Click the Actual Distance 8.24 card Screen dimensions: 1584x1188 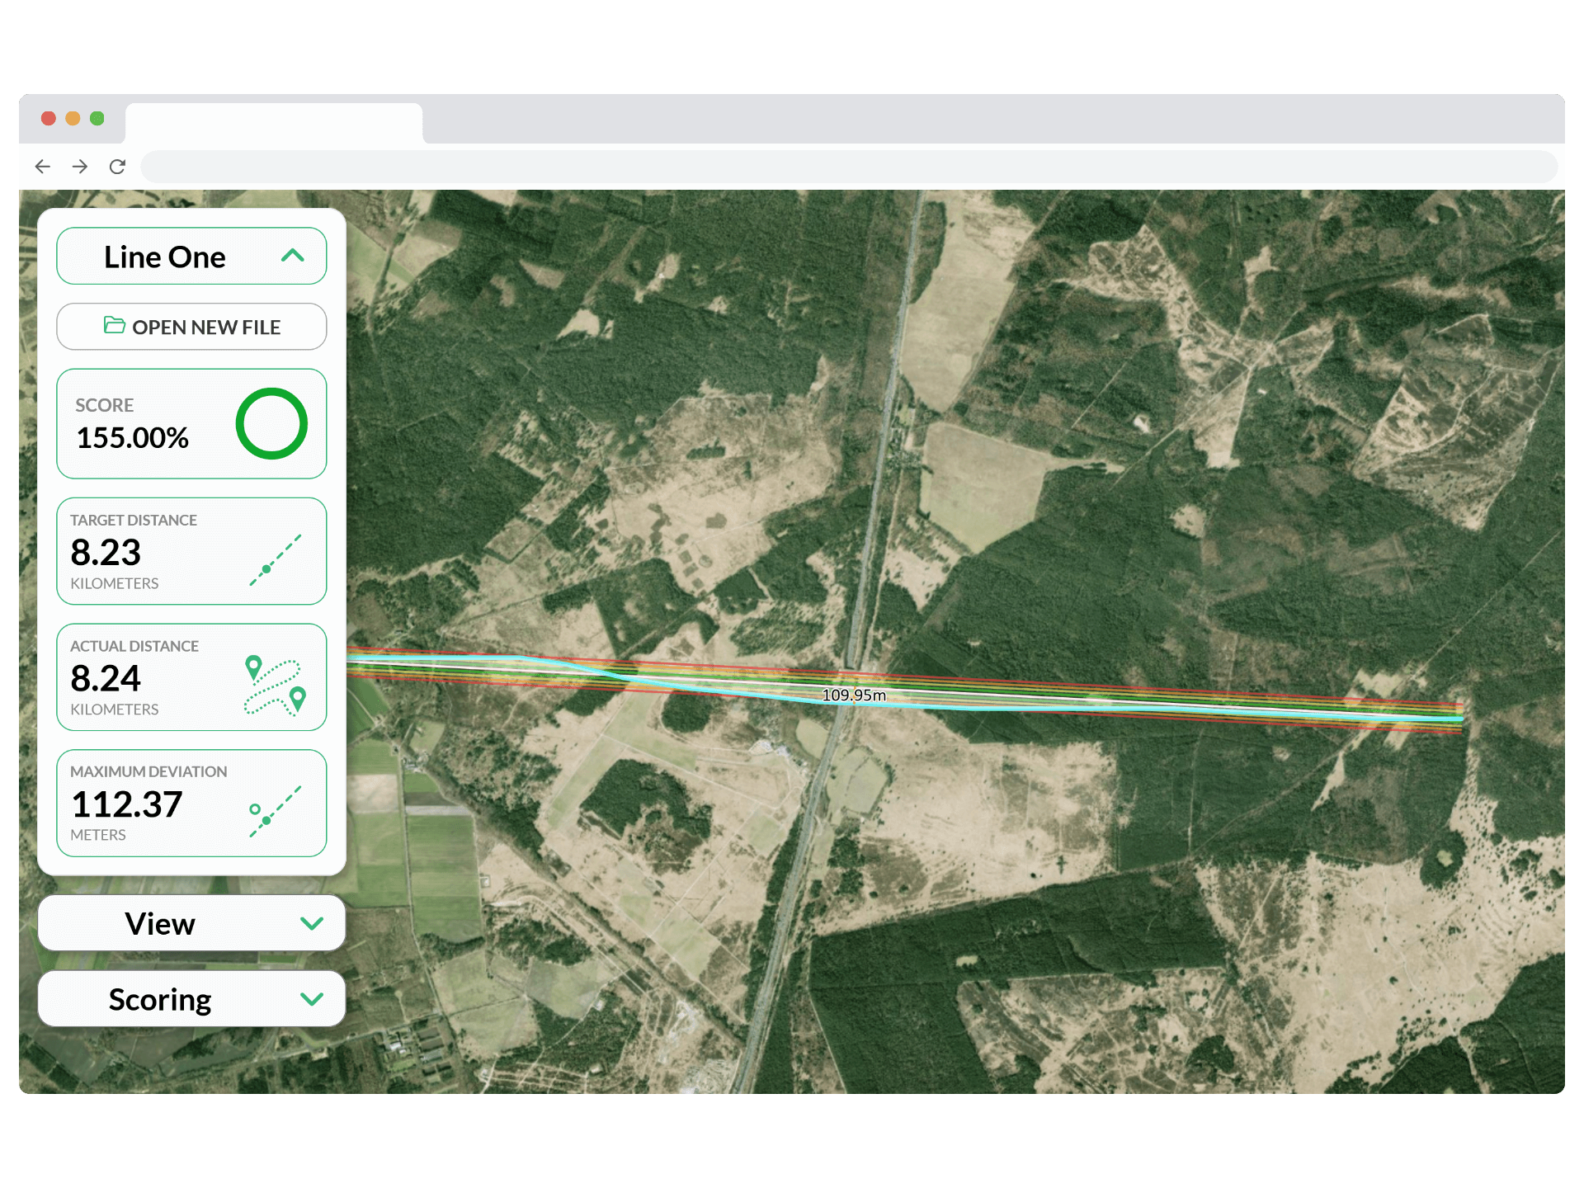click(x=148, y=677)
